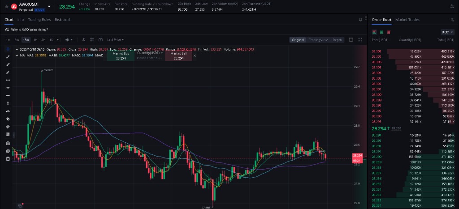Click the quantity input field on chart

point(150,58)
